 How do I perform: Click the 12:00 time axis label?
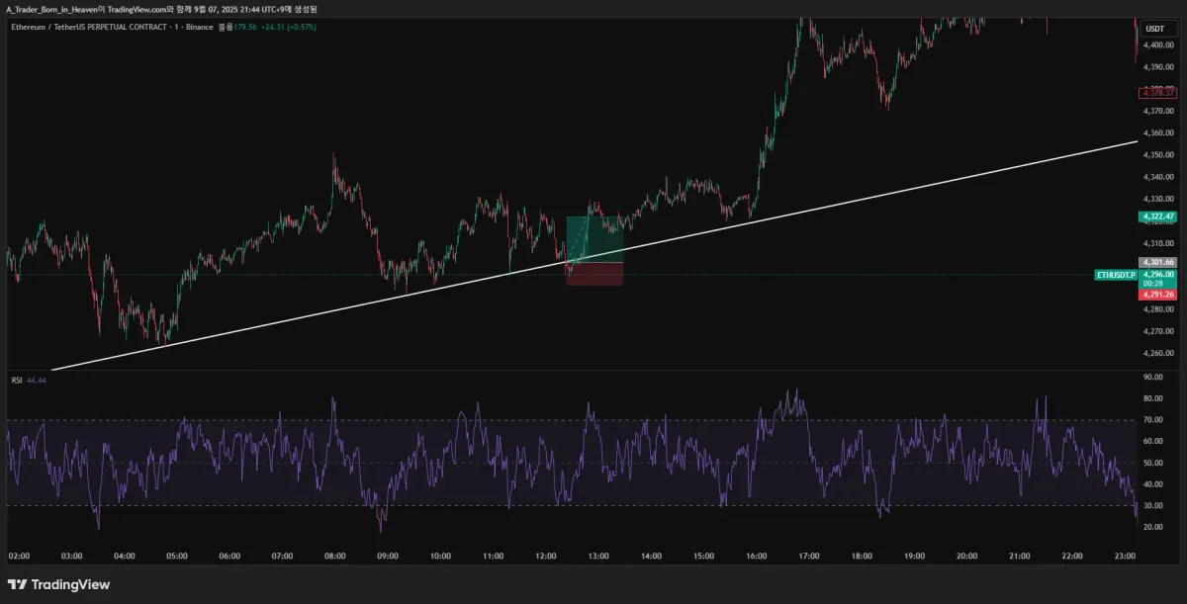click(x=545, y=556)
